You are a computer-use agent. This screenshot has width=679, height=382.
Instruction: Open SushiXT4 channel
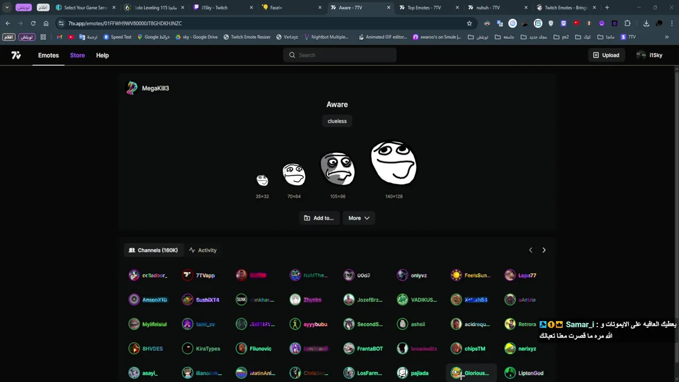(201, 300)
